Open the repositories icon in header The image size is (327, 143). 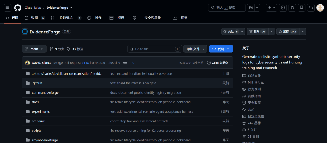[301, 8]
